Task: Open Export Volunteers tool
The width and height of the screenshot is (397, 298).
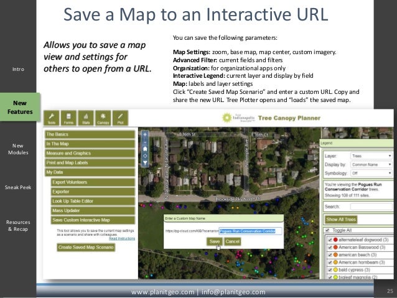Action: point(93,182)
